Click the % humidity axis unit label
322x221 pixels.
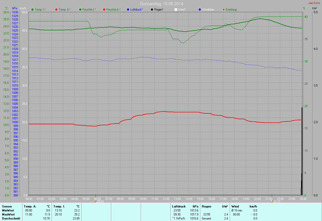point(304,8)
